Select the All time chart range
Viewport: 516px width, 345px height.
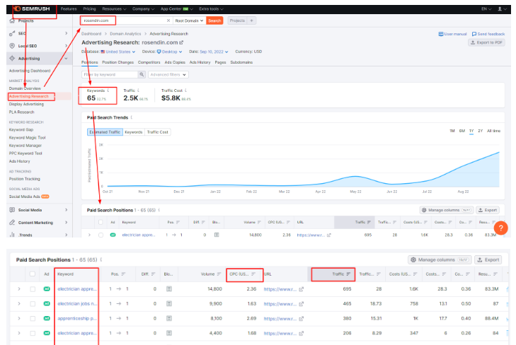(493, 131)
